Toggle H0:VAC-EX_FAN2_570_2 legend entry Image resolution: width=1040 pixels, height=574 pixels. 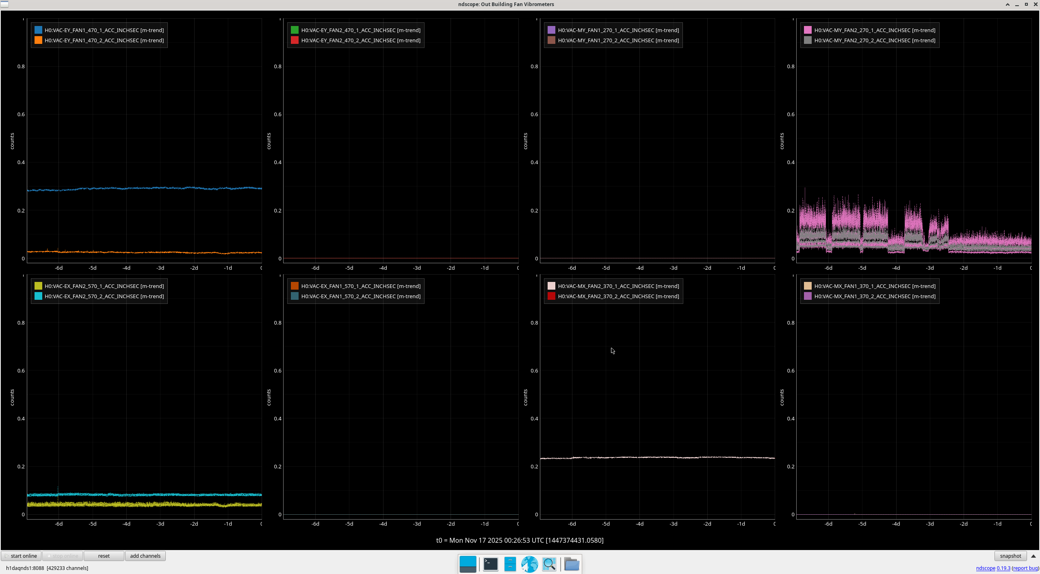click(104, 296)
